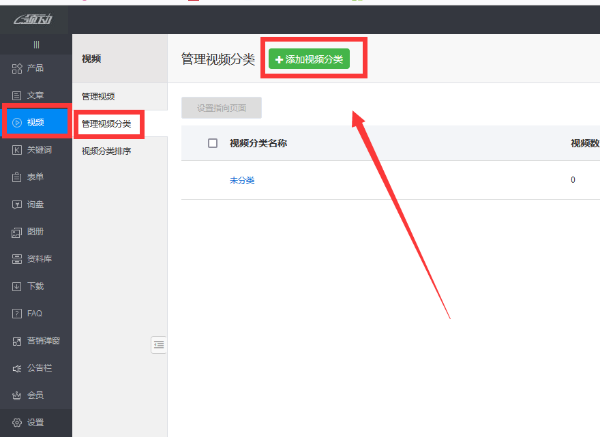Click the Products grid icon in sidebar
Screen dimensions: 600x437
(17, 68)
